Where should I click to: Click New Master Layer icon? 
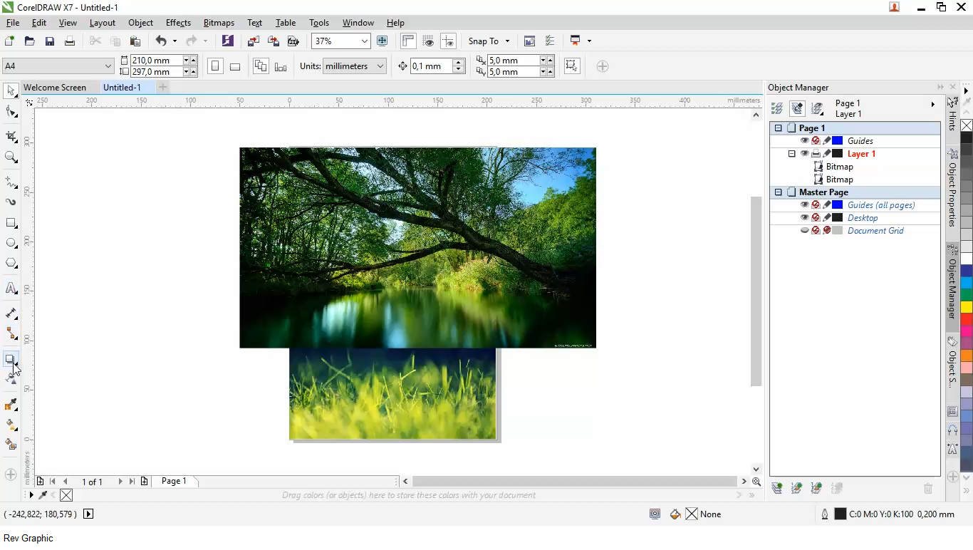click(x=797, y=488)
